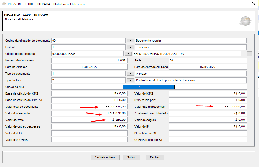Viewport: 259px width, 167px height.
Task: Click the Cadastrar Itens button
Action: click(x=105, y=157)
